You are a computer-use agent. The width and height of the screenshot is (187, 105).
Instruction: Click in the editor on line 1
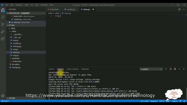point(112,16)
